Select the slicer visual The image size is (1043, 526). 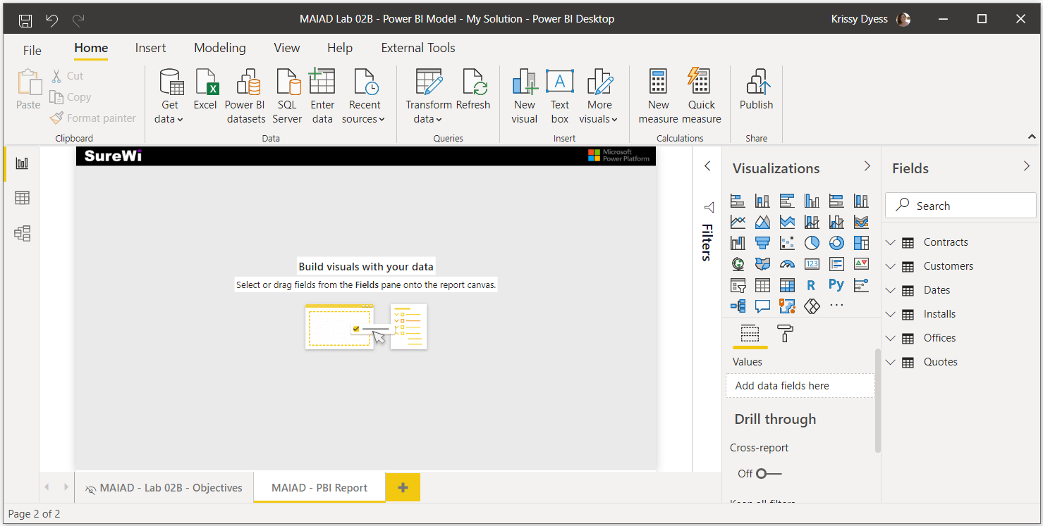click(738, 285)
